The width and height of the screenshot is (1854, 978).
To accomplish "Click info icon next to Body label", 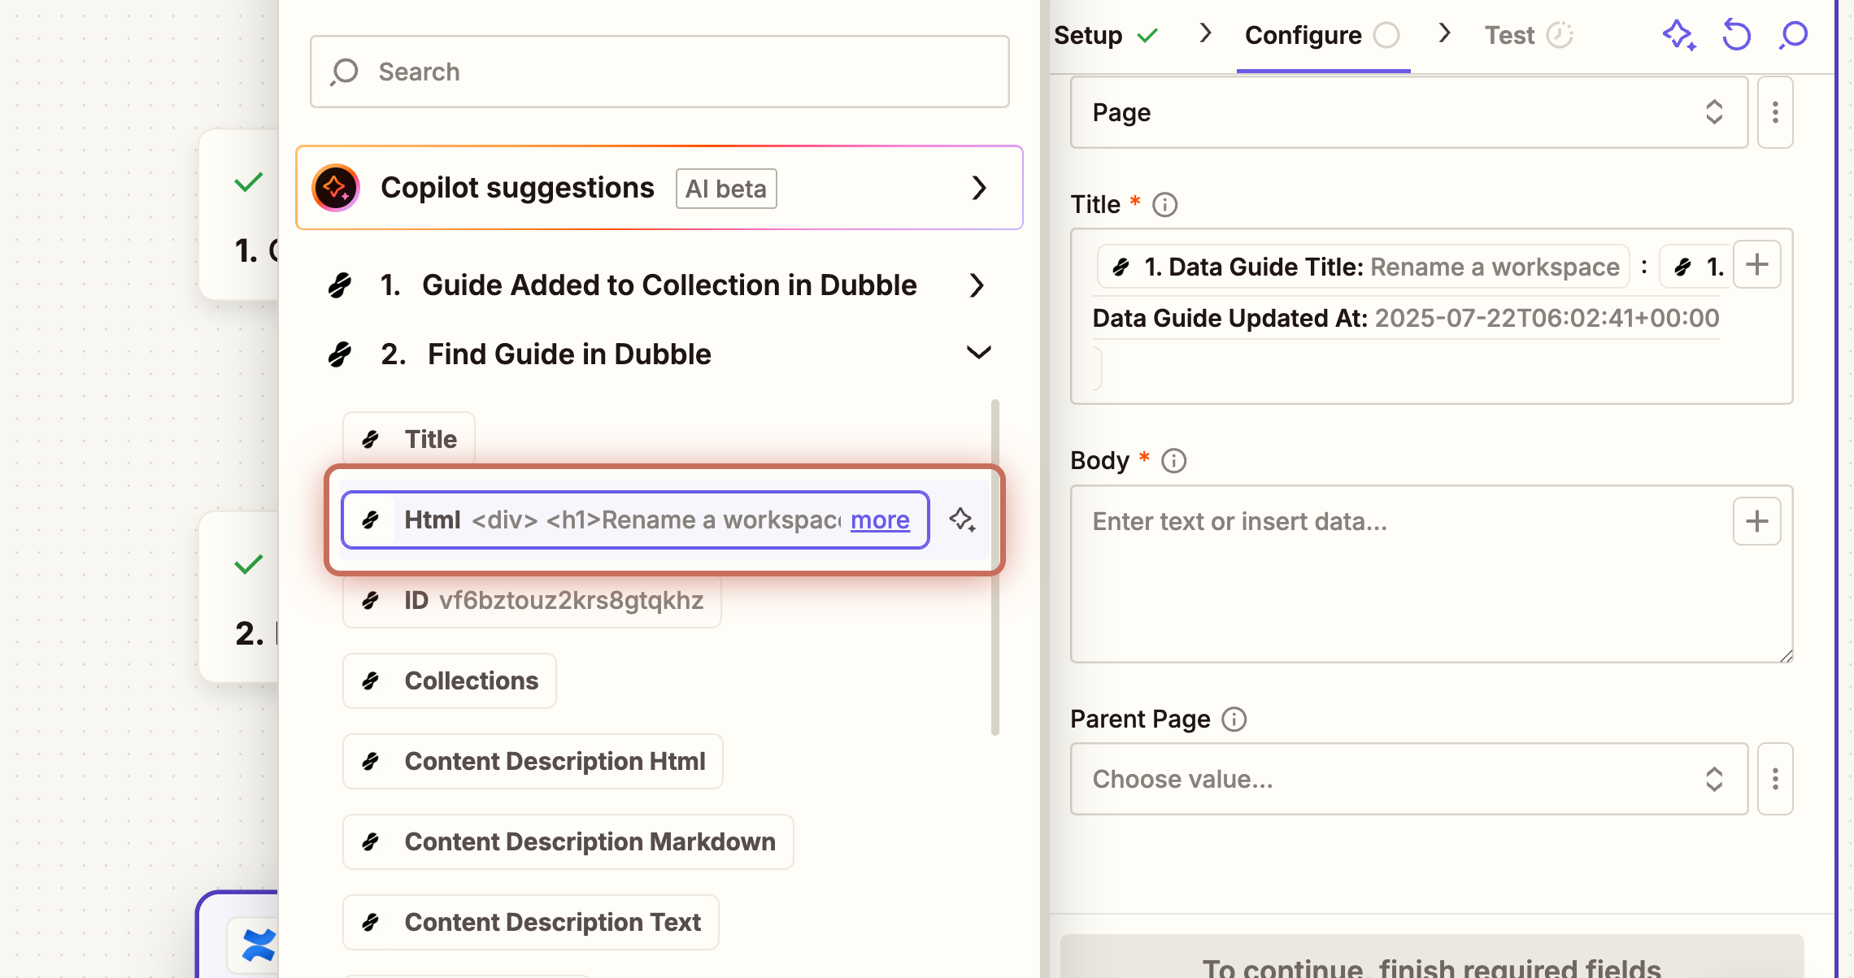I will (x=1173, y=460).
